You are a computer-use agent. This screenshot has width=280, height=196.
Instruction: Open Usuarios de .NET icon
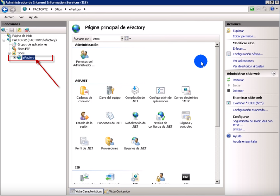point(135,141)
